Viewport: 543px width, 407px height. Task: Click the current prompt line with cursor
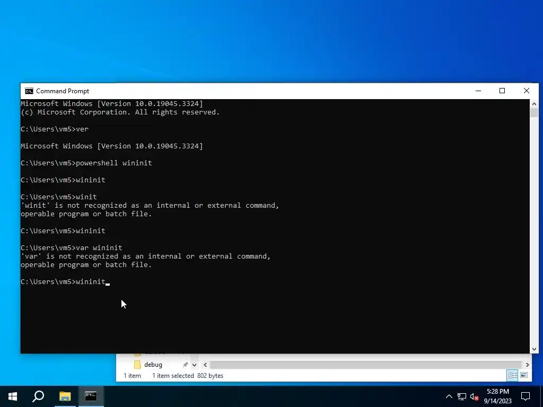point(65,282)
